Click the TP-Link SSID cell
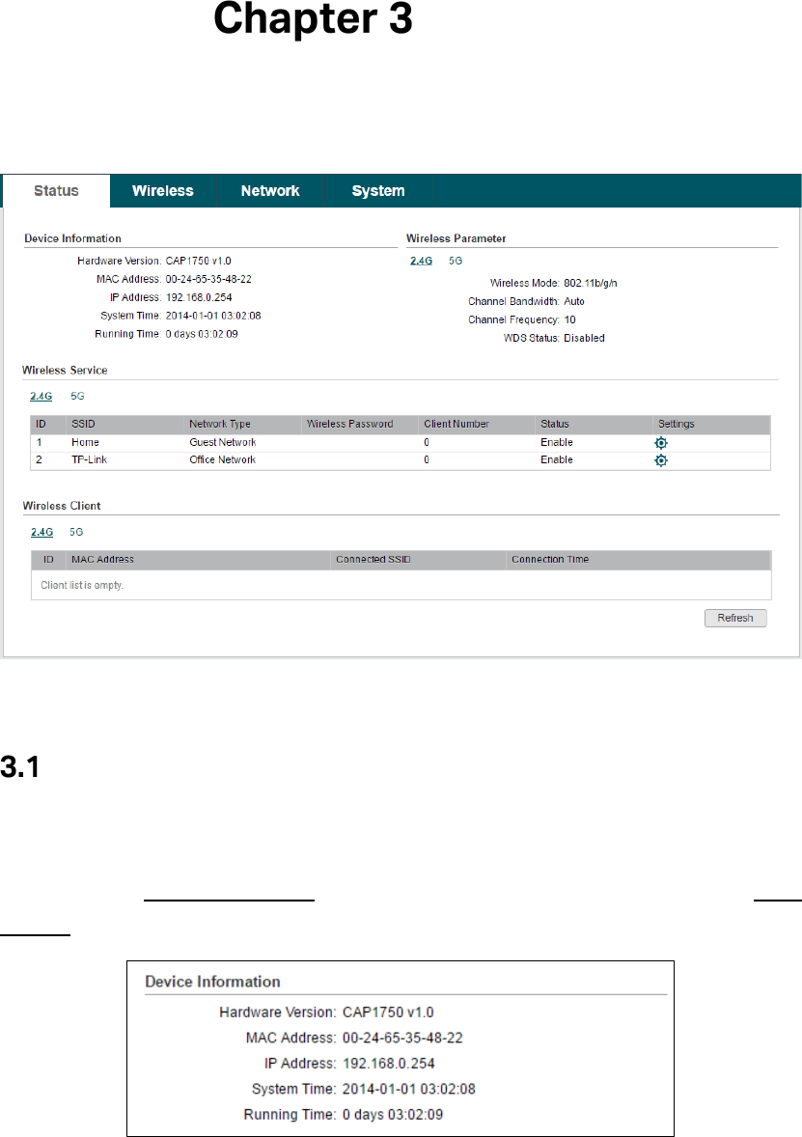Image resolution: width=802 pixels, height=1137 pixels. tap(89, 459)
